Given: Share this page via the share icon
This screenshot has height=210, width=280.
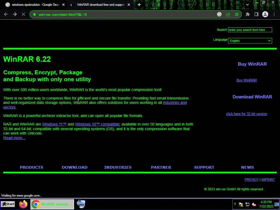Looking at the screenshot, I should (x=228, y=14).
